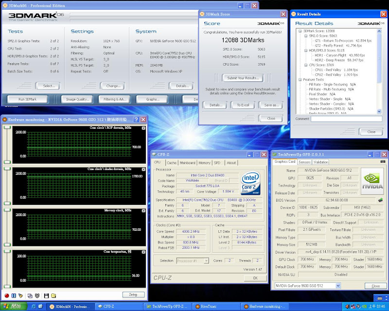This screenshot has width=389, height=311.
Task: Click the double down-chevron icon in monitoring toolbar
Action: click(x=37, y=295)
